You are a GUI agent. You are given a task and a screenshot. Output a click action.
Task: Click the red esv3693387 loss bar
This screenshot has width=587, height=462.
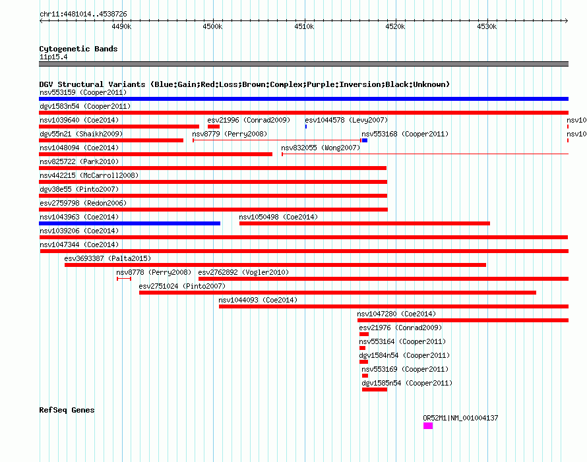(275, 265)
